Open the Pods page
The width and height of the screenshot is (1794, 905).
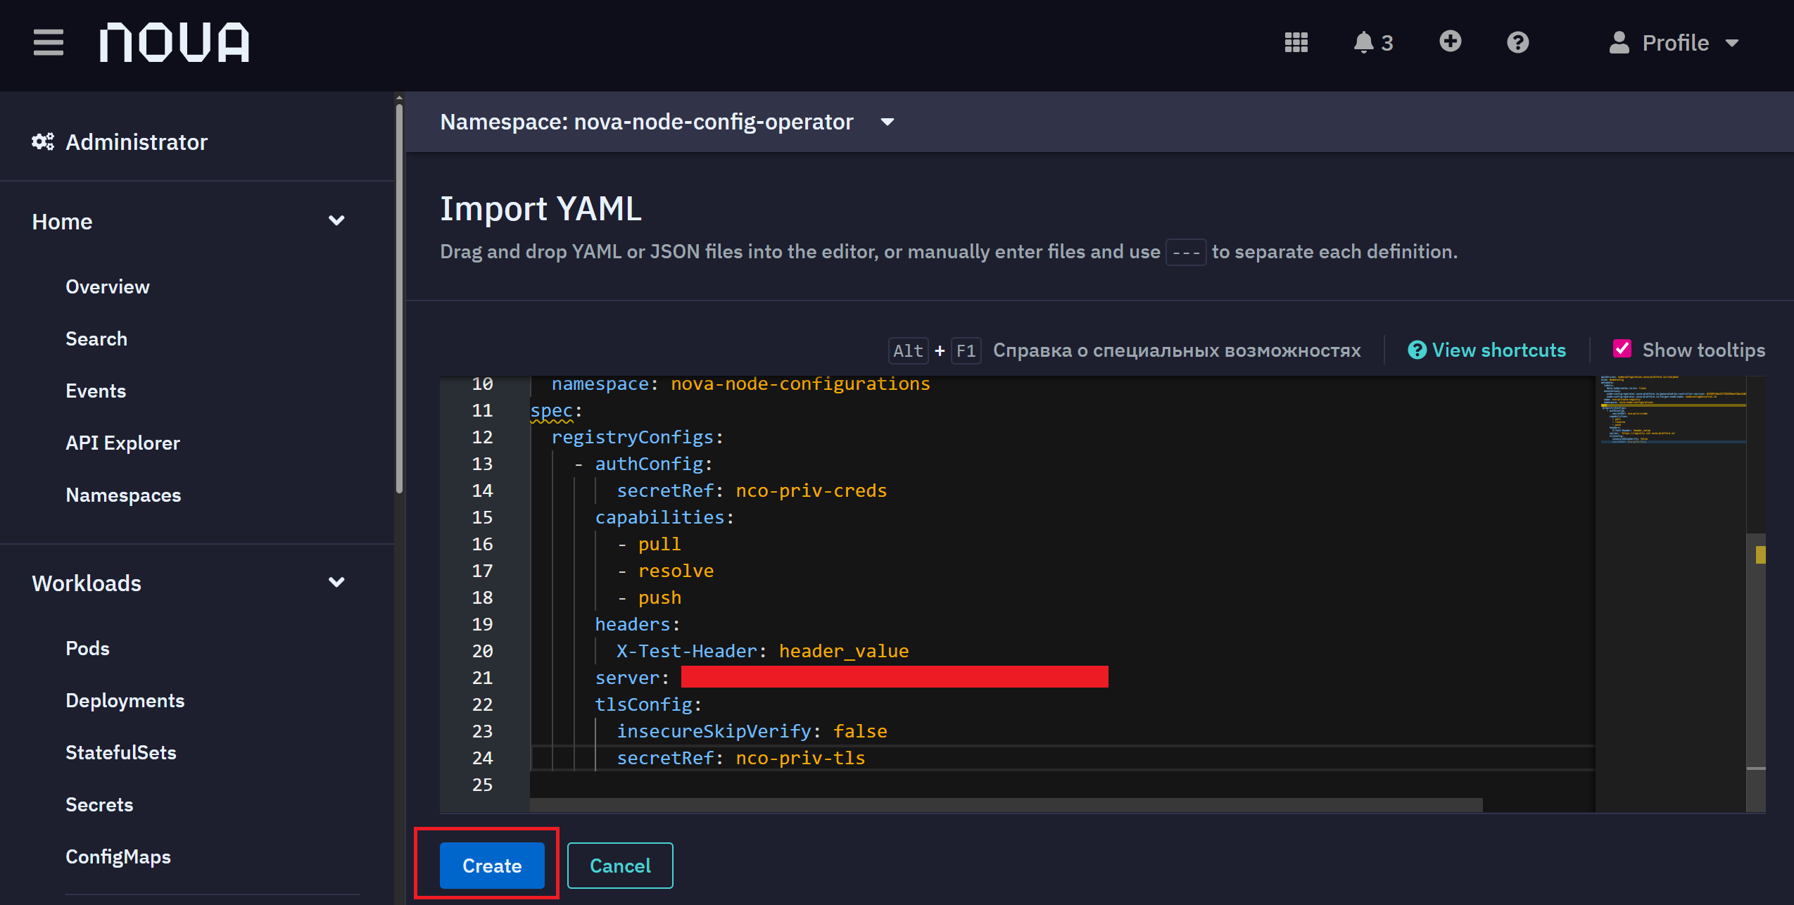pos(87,648)
